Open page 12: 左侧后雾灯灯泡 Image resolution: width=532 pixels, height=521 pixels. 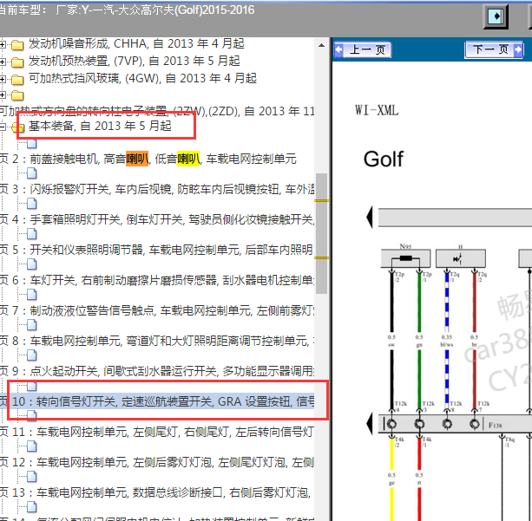tap(157, 462)
